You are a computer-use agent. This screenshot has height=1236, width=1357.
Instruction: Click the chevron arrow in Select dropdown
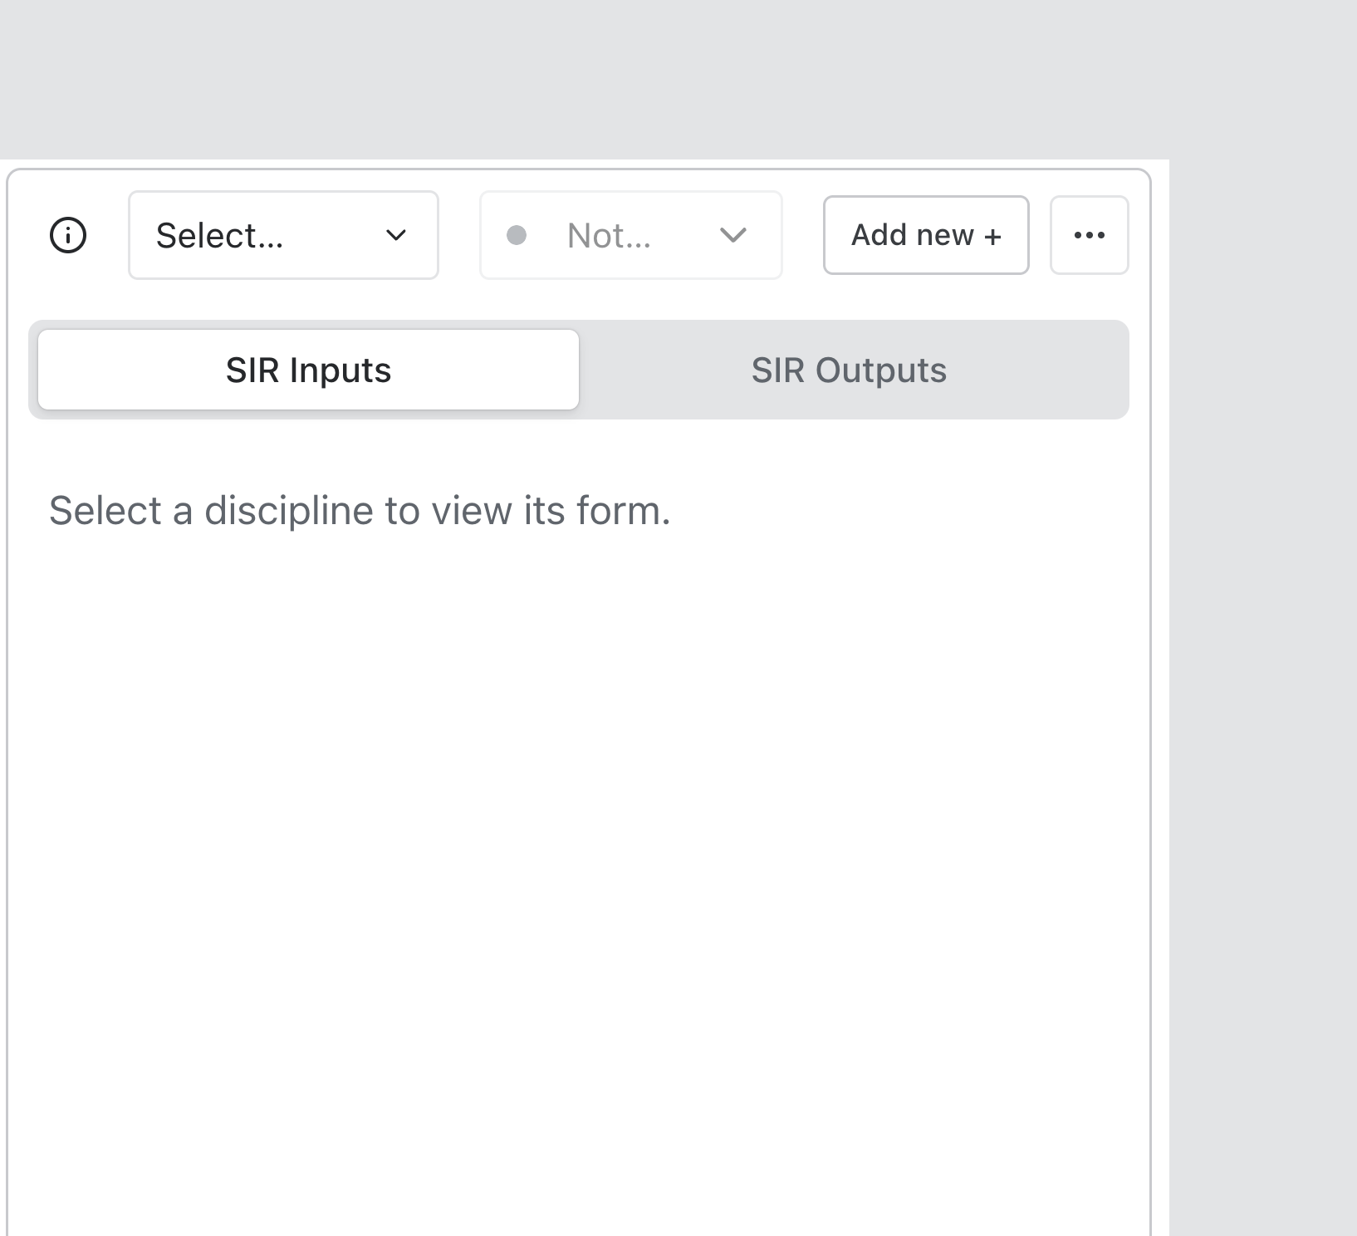(x=396, y=235)
